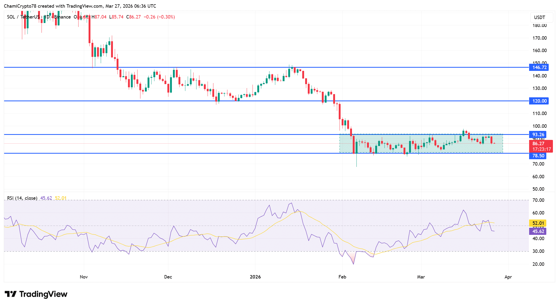Click the Feb label on time axis
Viewport: 559px width, 306px height.
coord(342,277)
